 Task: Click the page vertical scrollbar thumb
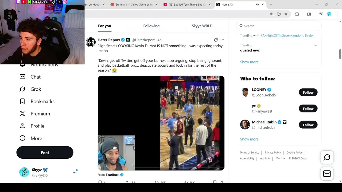pos(340,54)
